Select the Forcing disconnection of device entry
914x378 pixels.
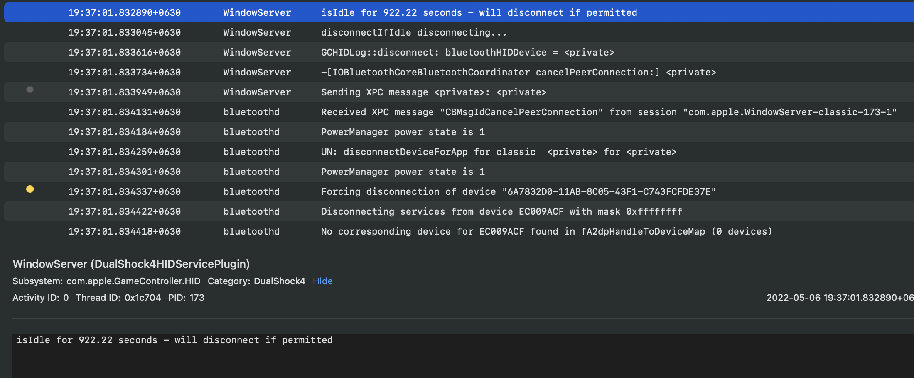point(518,192)
